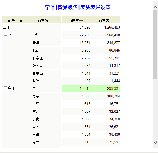Click the scrollbar up arrow
Screen dimensions: 158x154
pyautogui.click(x=155, y=7)
